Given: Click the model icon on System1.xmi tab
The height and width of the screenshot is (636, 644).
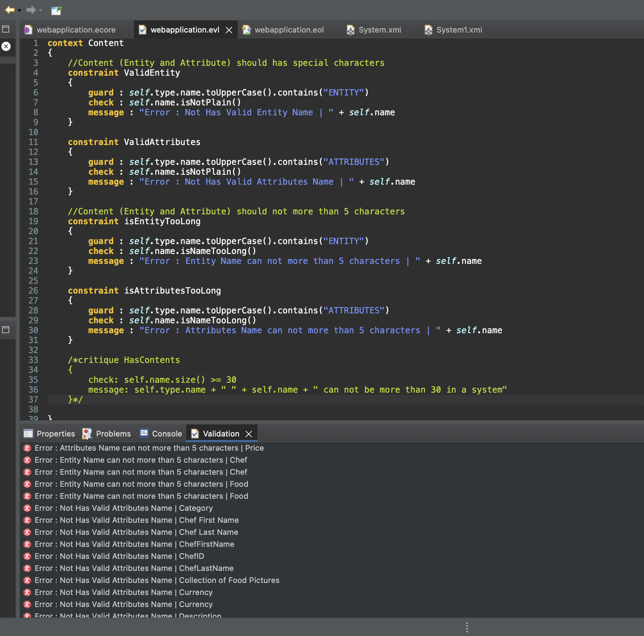Looking at the screenshot, I should pos(428,30).
